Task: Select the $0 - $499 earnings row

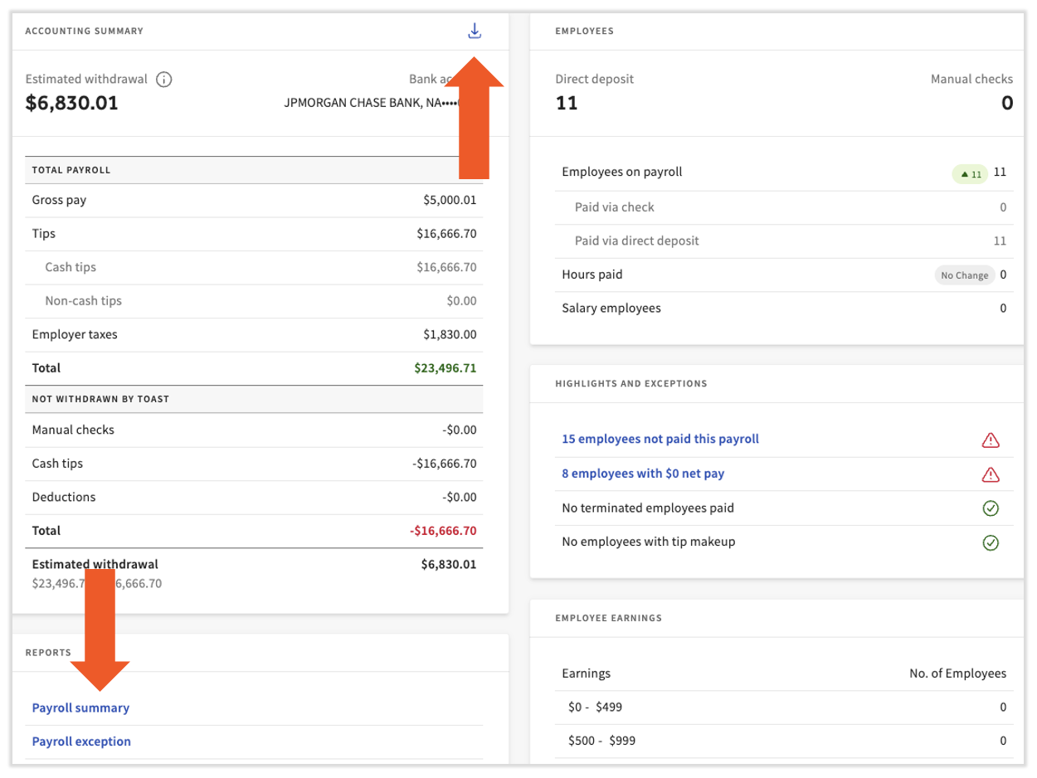Action: (783, 707)
